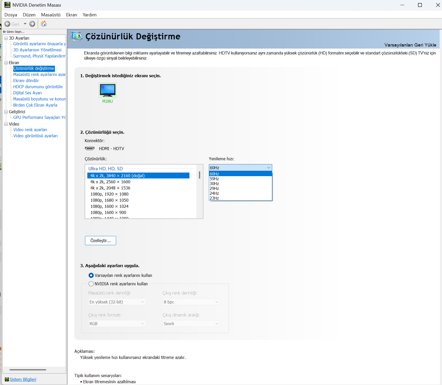Open Ekranı döndür page
The image size is (442, 385).
(x=26, y=81)
